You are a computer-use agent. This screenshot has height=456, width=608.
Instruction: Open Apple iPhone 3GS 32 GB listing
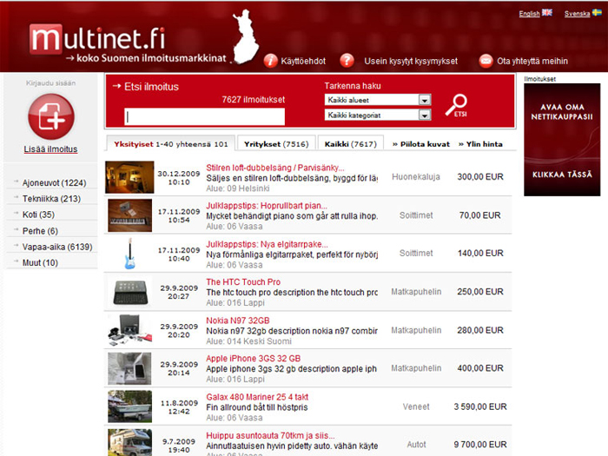click(254, 359)
